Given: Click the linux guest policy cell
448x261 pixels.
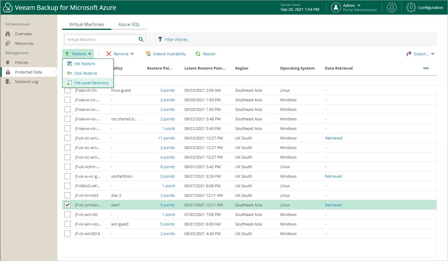Looking at the screenshot, I should 121,90.
